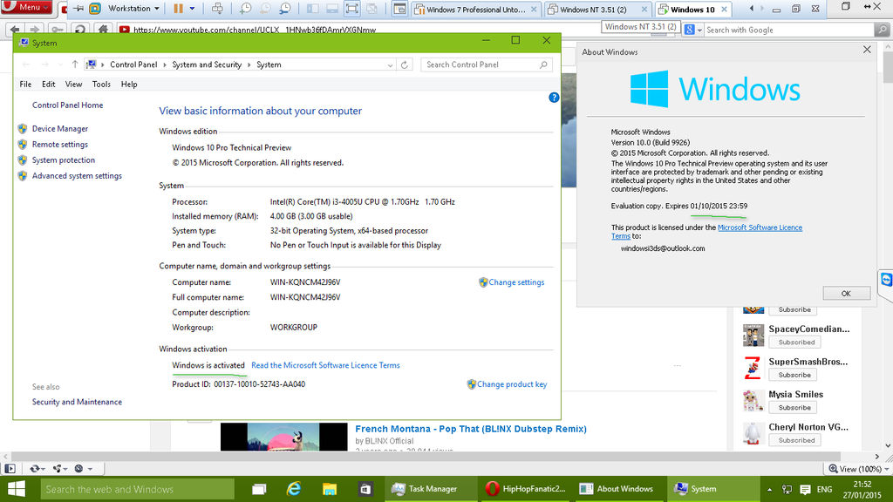Take a snapshot of the virtual machine

[246, 9]
